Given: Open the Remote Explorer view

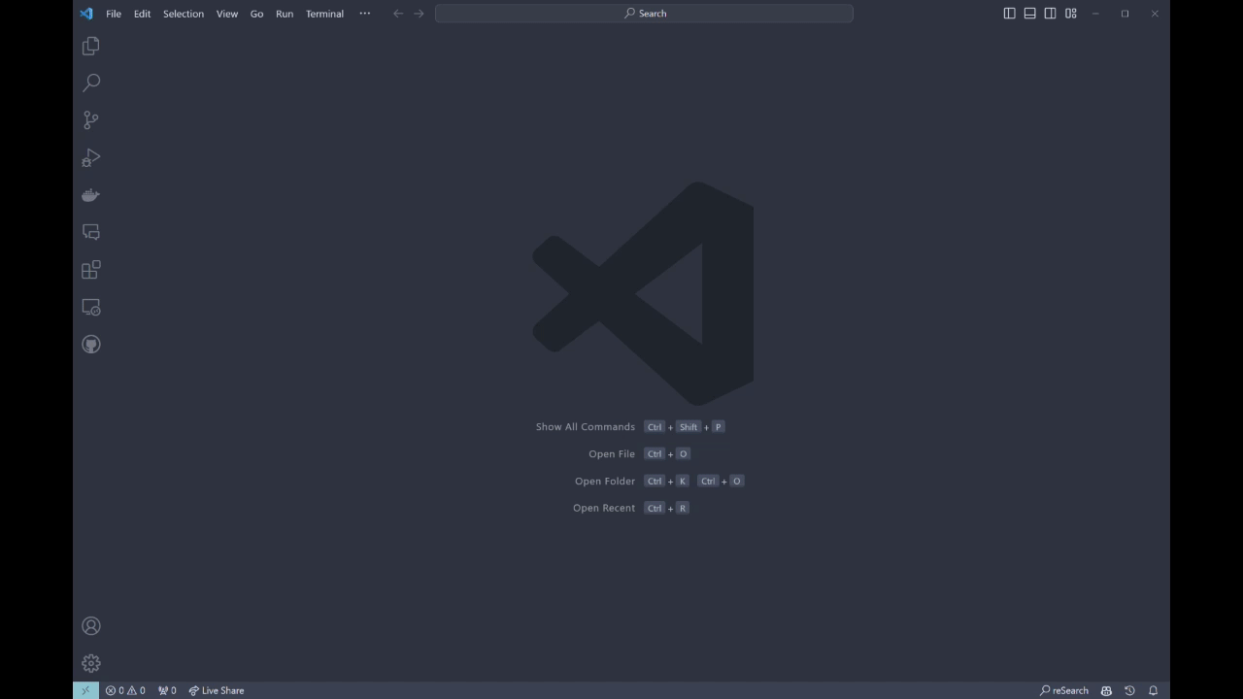Looking at the screenshot, I should pyautogui.click(x=91, y=307).
